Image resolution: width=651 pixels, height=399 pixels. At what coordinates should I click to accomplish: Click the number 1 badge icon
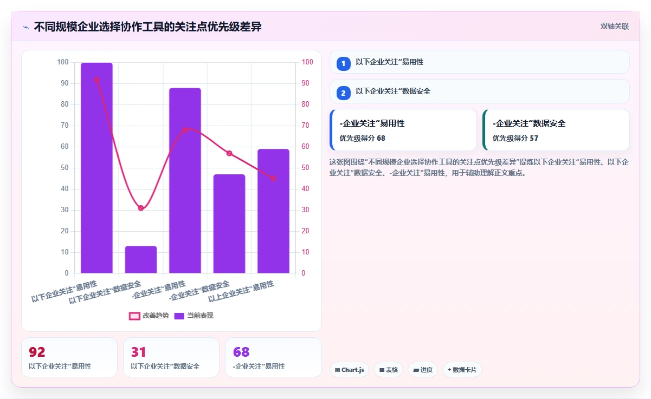tap(343, 64)
